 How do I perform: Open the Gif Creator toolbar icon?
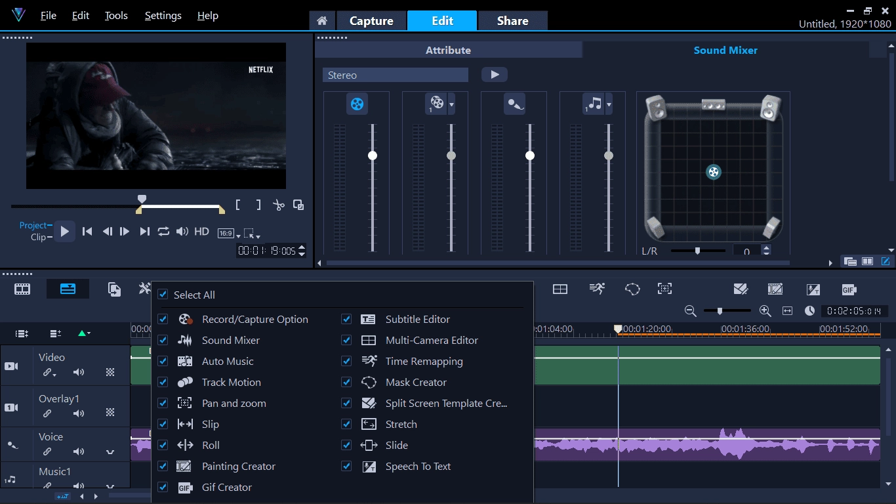click(849, 289)
